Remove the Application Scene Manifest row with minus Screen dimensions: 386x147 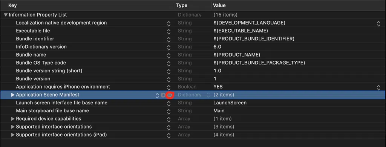pos(170,95)
